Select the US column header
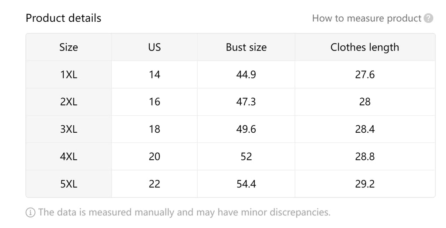This screenshot has height=228, width=446. click(x=154, y=47)
